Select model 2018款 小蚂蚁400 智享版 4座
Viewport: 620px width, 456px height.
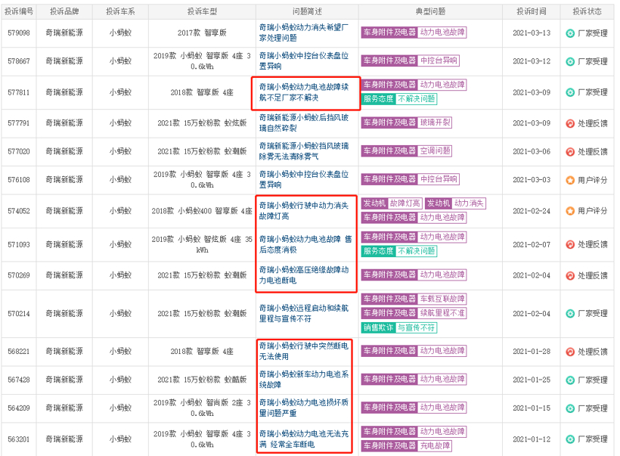[202, 211]
